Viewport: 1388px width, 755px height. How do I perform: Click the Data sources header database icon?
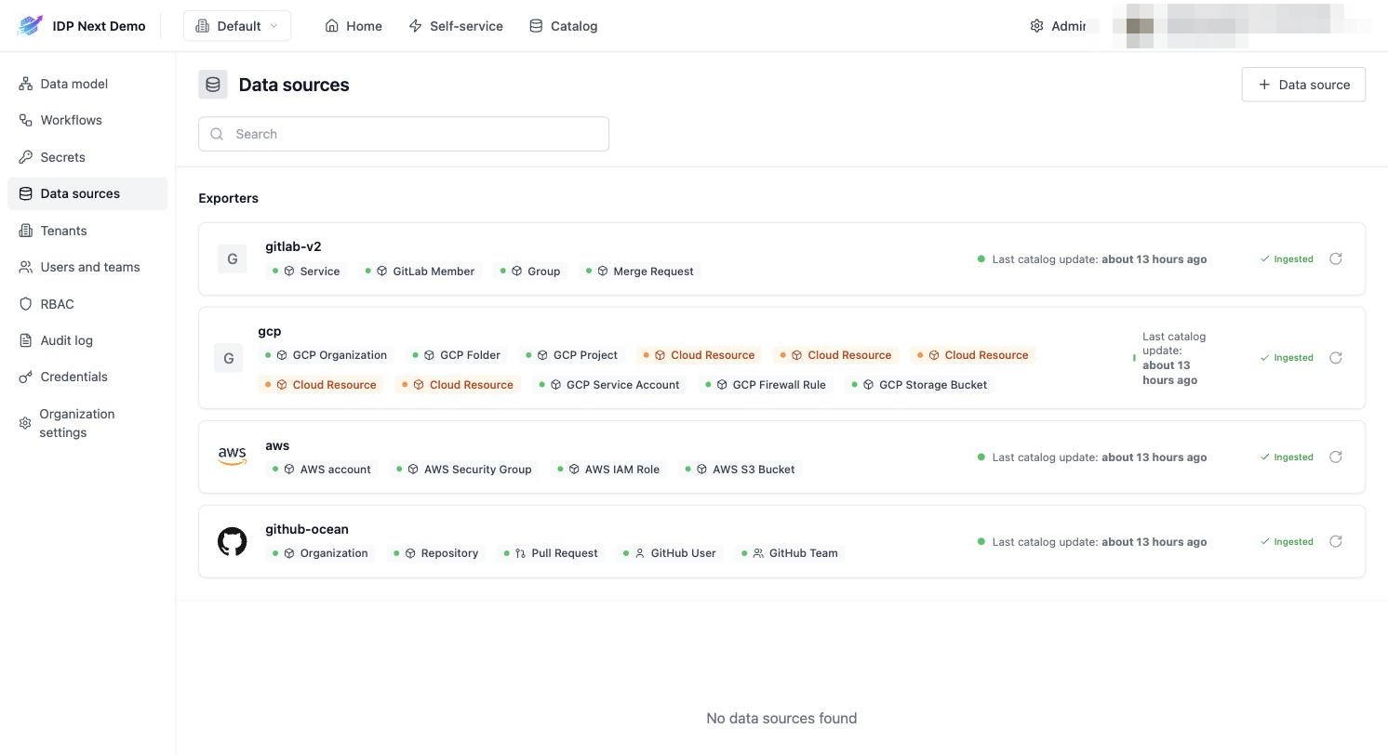click(x=213, y=85)
